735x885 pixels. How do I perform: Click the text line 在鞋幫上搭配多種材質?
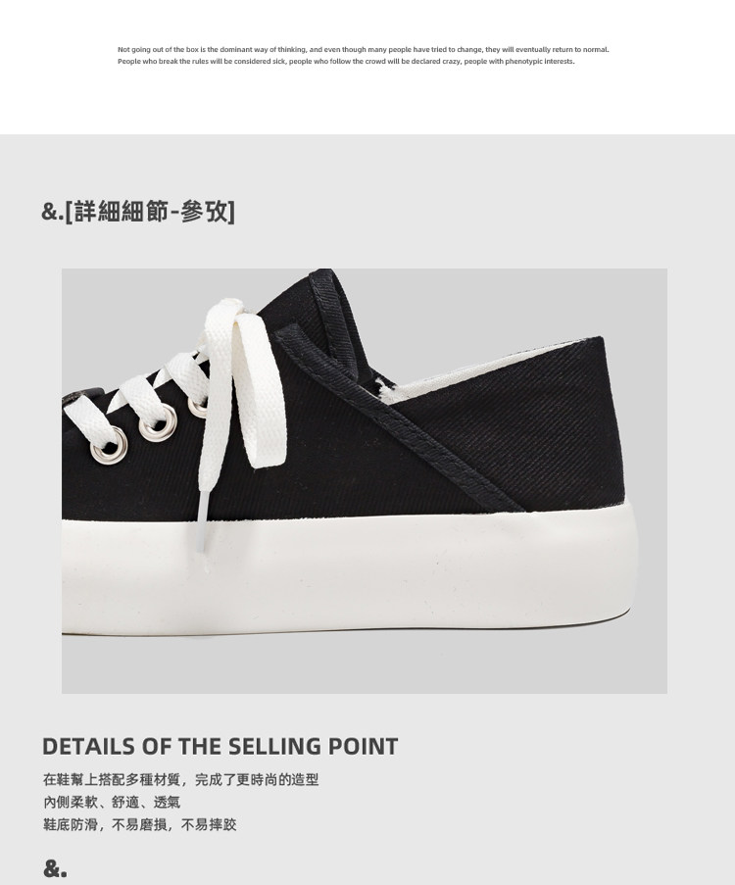point(180,779)
